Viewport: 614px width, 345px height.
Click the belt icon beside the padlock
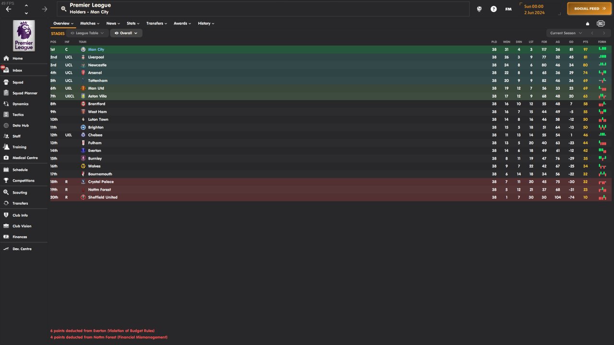coord(601,23)
